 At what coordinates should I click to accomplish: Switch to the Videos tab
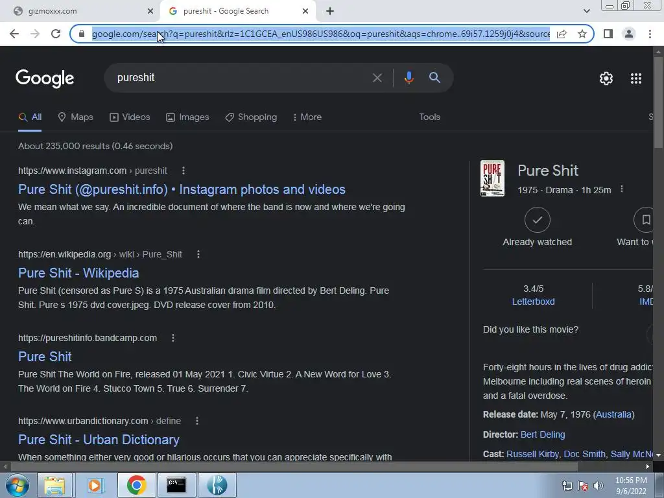(x=130, y=117)
